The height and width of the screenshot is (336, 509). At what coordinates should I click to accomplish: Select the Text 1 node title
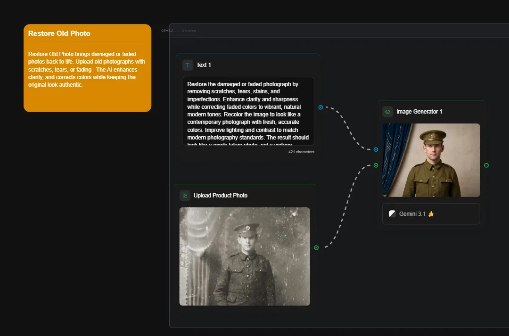[204, 65]
